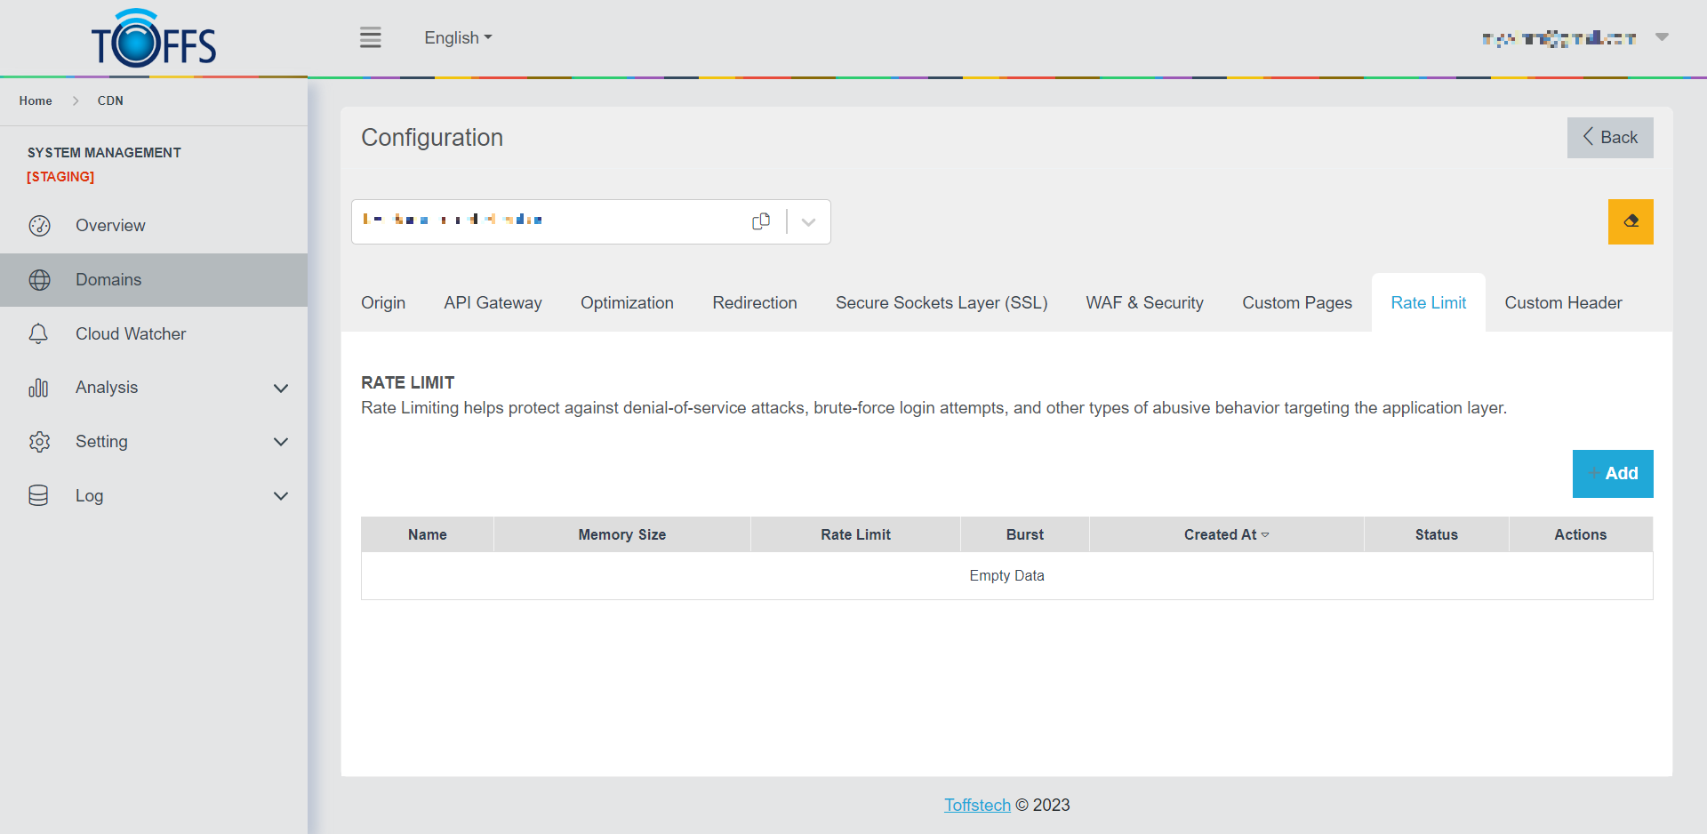Open Overview via its gauge icon
Image resolution: width=1707 pixels, height=834 pixels.
point(39,226)
